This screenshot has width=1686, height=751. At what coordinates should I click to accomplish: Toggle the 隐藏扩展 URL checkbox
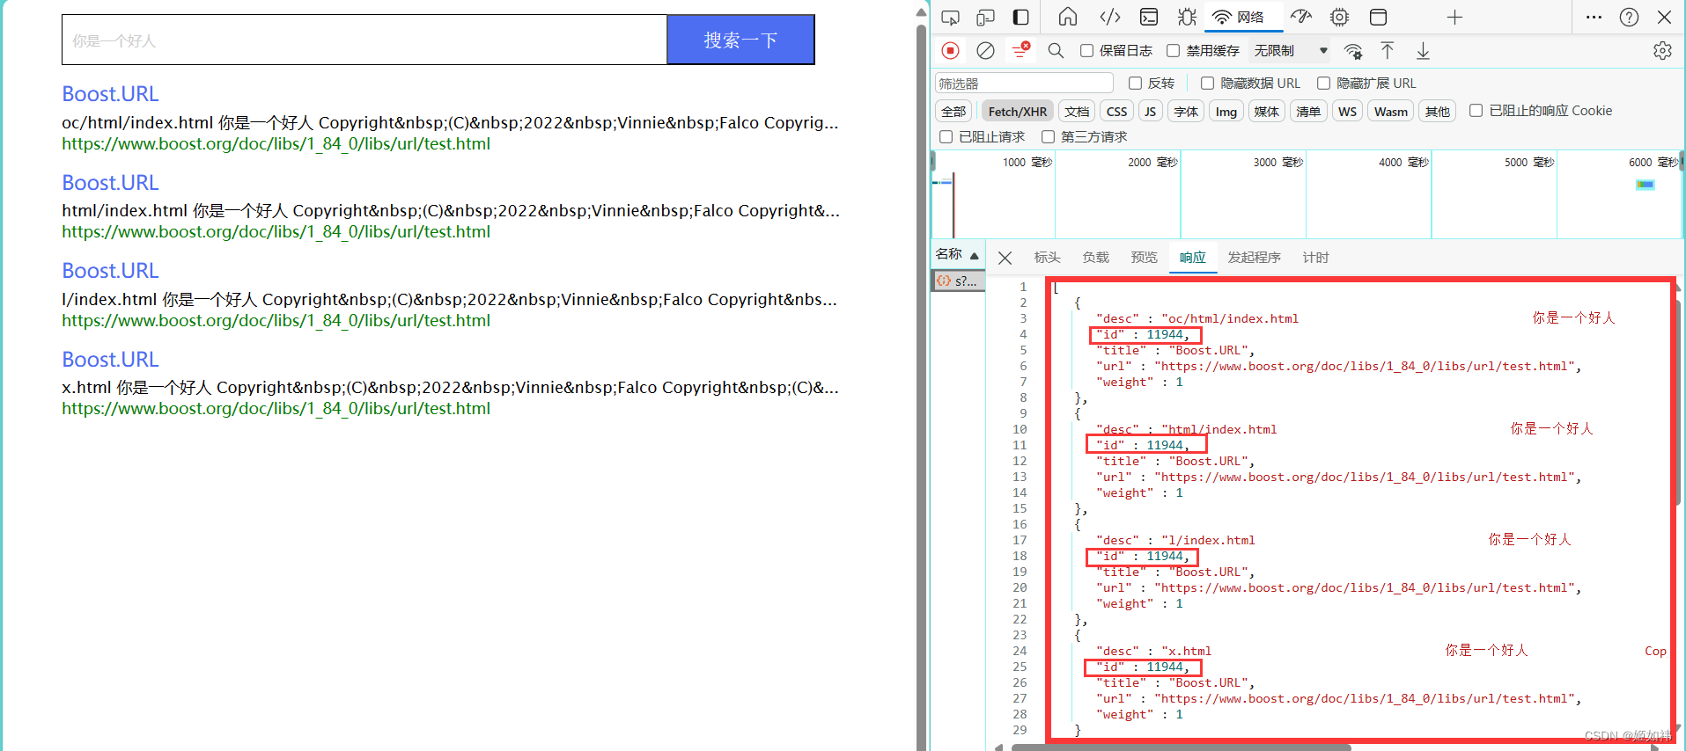[1323, 84]
